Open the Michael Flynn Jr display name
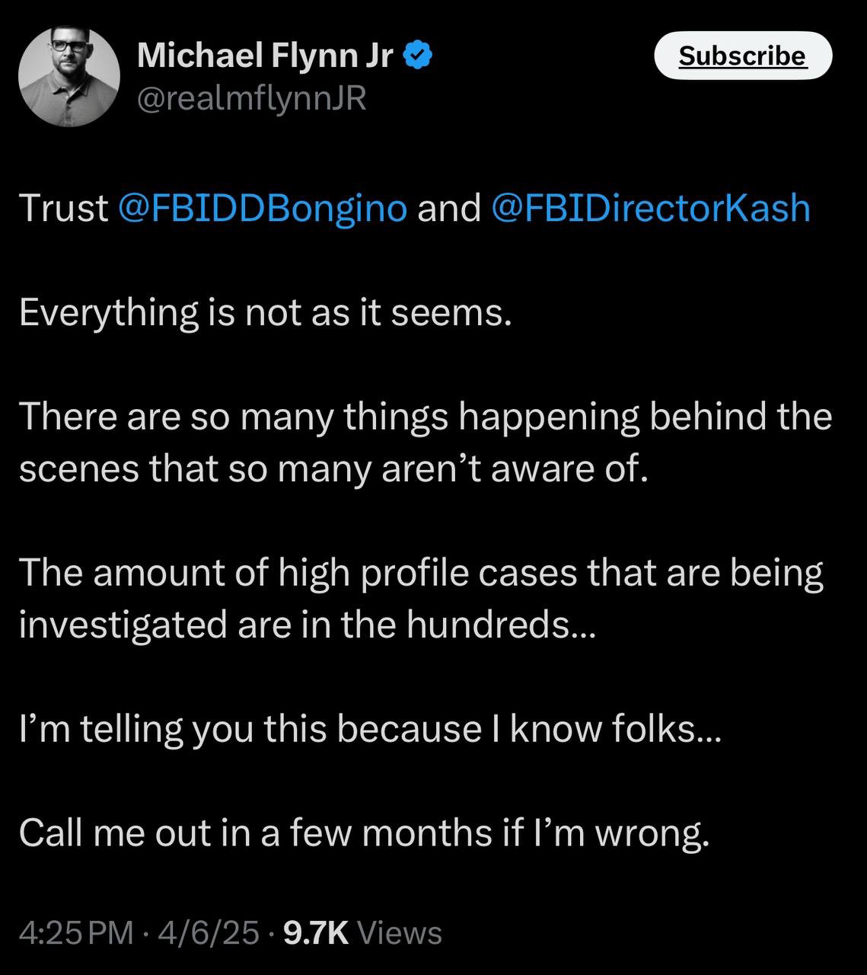Image resolution: width=867 pixels, height=975 pixels. click(x=265, y=56)
